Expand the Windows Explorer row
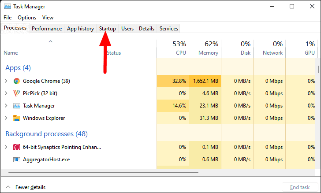The width and height of the screenshot is (321, 193). pyautogui.click(x=6, y=118)
